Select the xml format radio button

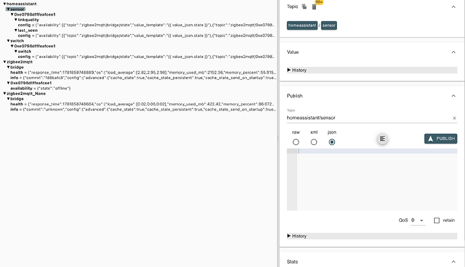pos(314,142)
